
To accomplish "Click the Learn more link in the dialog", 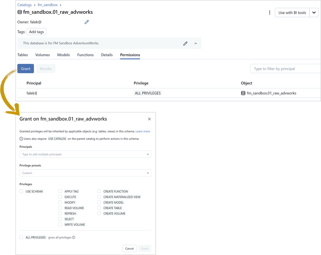I will tap(143, 131).
